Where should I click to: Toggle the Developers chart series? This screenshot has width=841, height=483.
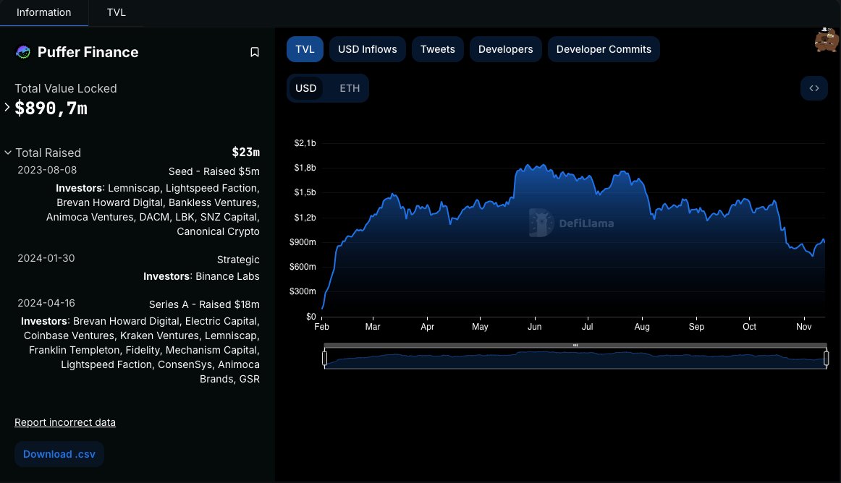point(505,49)
